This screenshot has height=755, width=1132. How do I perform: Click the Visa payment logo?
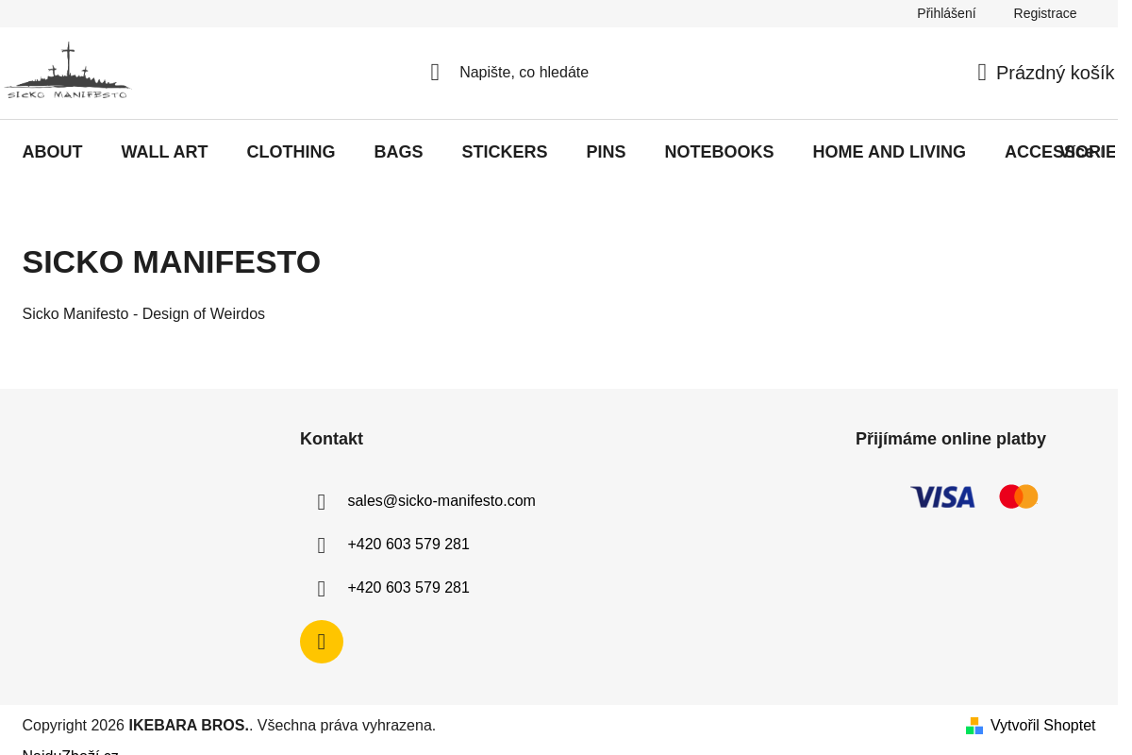tap(942, 496)
